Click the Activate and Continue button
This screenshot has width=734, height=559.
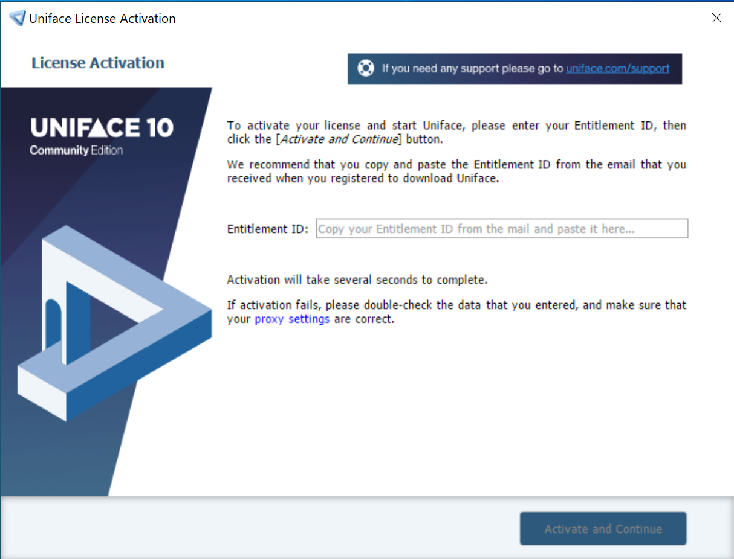603,529
